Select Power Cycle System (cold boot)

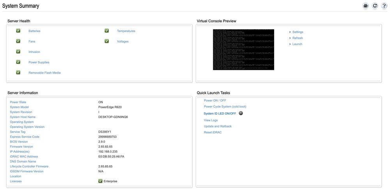point(225,106)
